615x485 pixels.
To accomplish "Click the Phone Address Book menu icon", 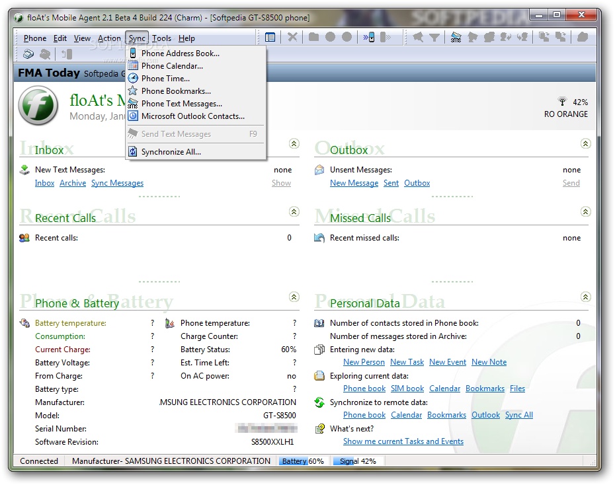I will point(133,53).
